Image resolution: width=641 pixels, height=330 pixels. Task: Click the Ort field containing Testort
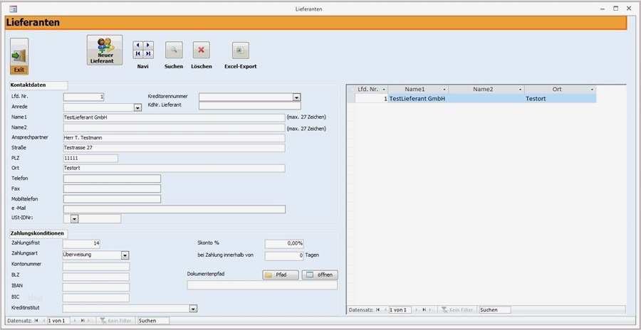point(174,169)
